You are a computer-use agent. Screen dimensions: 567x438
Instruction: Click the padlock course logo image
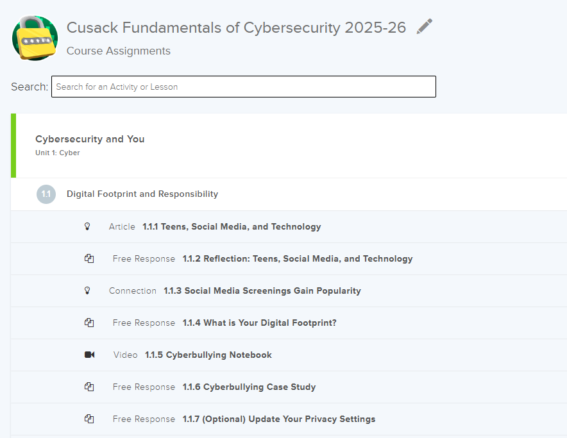click(x=35, y=38)
